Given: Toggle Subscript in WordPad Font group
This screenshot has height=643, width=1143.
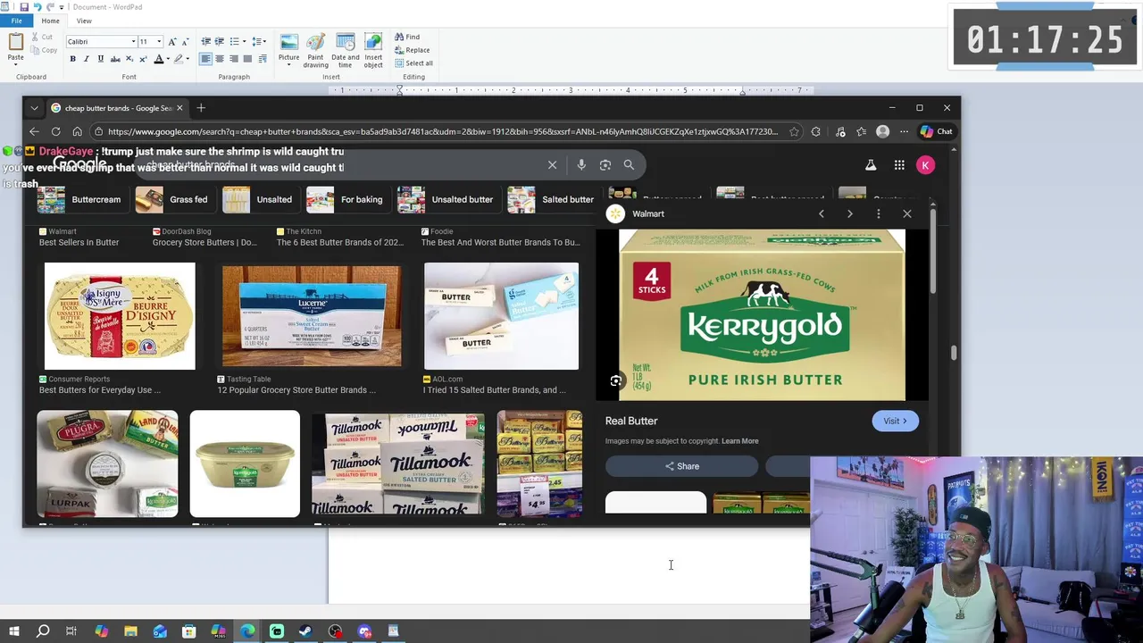Looking at the screenshot, I should (x=129, y=59).
